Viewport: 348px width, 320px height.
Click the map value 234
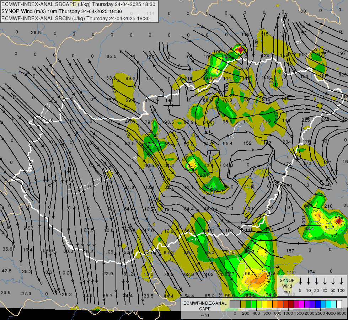287,142
